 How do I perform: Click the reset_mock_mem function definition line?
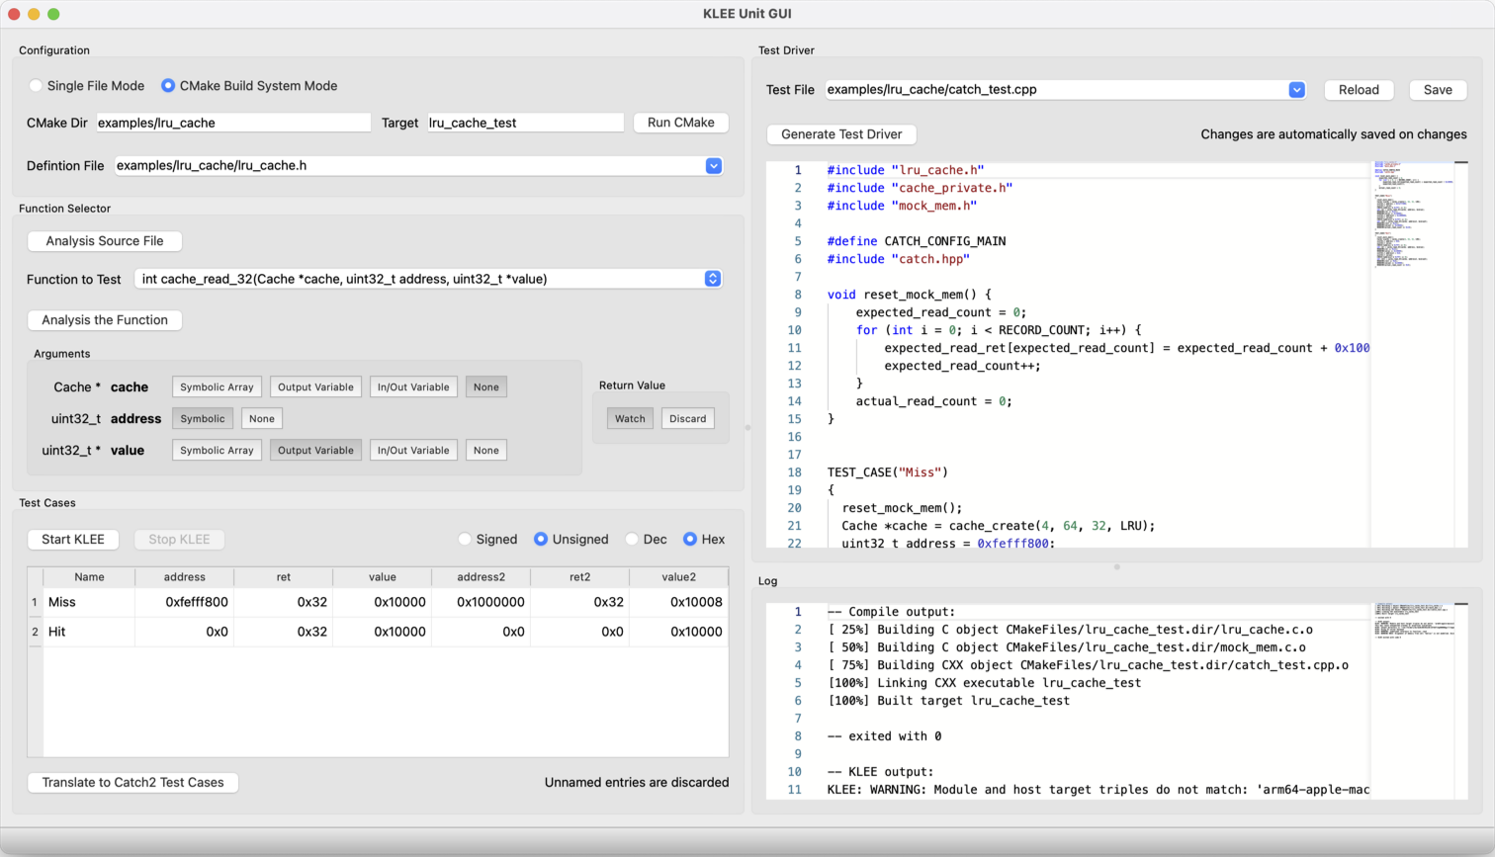tap(909, 295)
